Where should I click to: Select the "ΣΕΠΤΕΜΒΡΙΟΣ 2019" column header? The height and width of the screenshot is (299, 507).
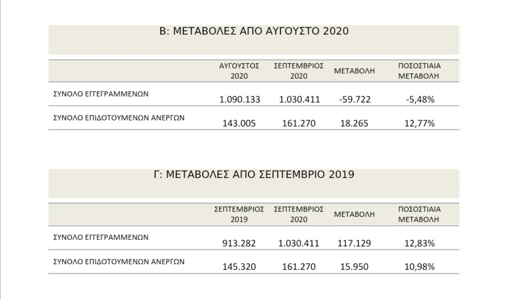[x=239, y=214]
